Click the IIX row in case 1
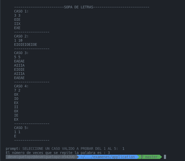185x161 pixels. click(x=17, y=24)
